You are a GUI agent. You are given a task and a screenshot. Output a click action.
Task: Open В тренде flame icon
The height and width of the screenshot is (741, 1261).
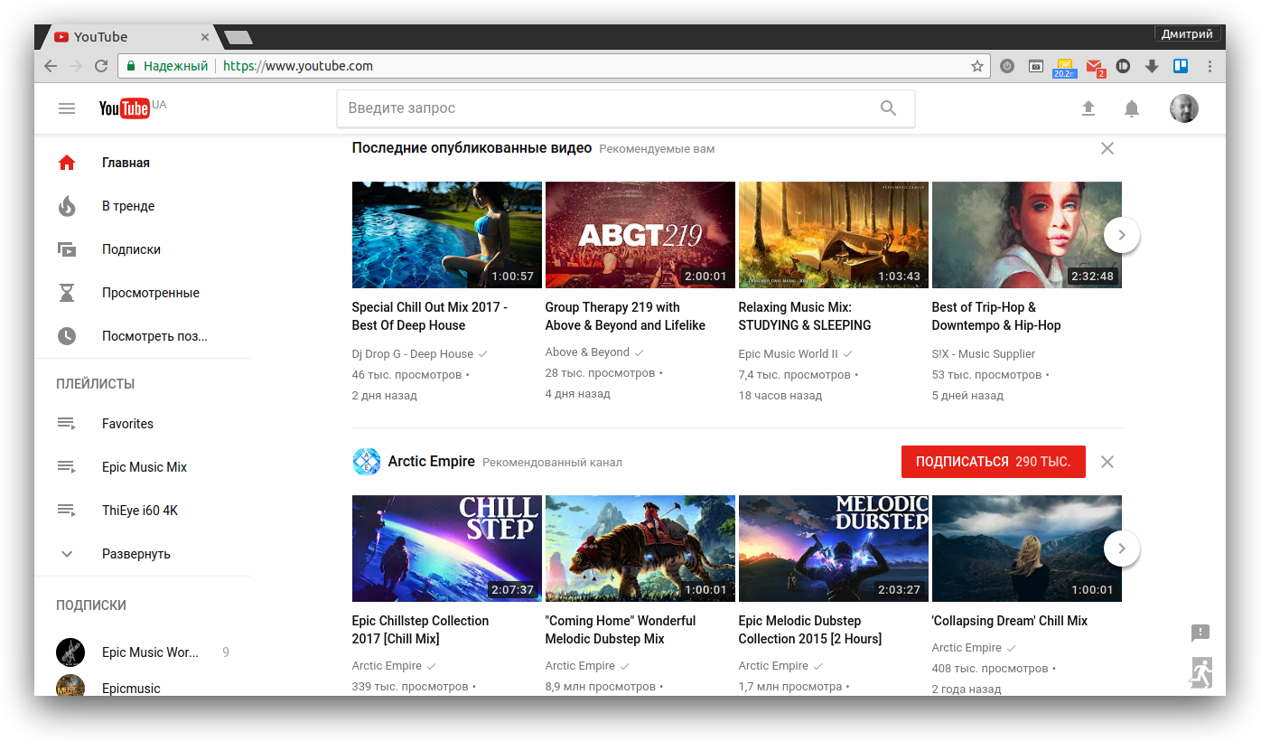coord(67,206)
